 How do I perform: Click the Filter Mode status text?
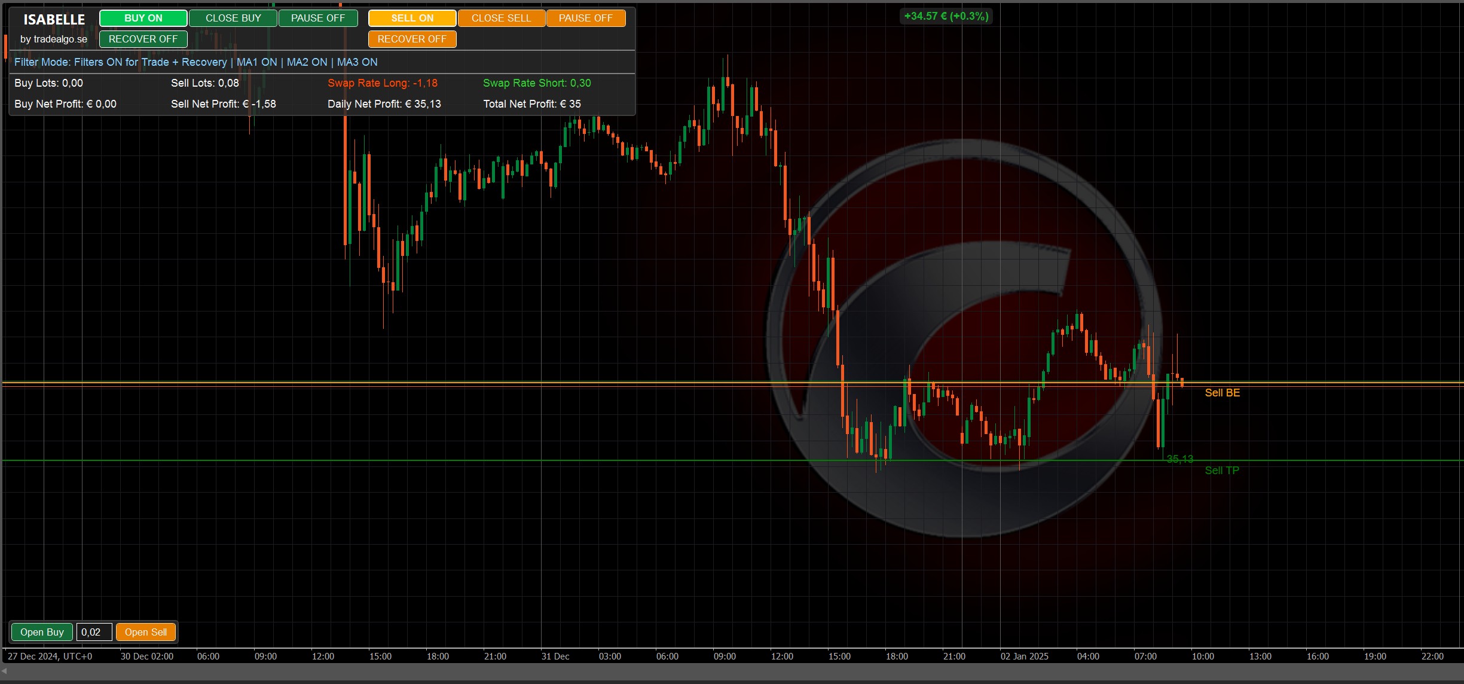pos(195,62)
